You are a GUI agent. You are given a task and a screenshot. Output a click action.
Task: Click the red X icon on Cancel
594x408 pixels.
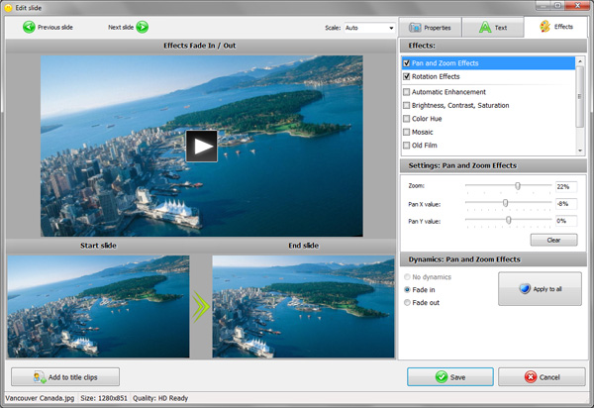point(531,377)
